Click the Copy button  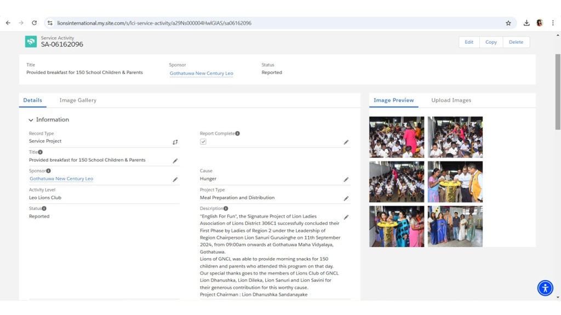(491, 42)
